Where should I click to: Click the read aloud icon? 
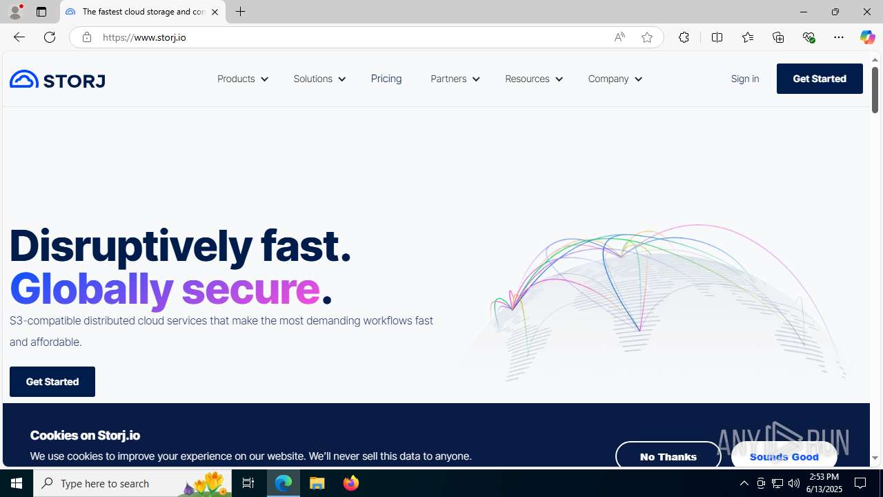point(619,37)
